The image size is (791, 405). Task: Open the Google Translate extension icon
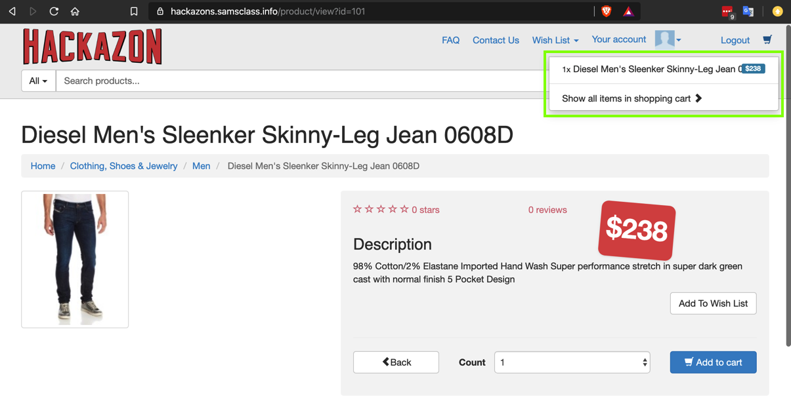point(748,11)
